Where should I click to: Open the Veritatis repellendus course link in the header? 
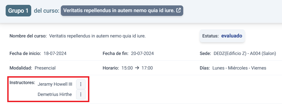tap(122, 11)
